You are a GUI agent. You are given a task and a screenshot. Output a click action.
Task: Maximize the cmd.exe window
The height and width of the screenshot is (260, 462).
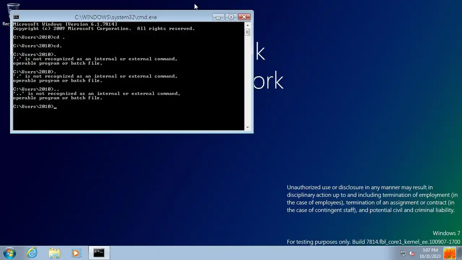(x=231, y=17)
